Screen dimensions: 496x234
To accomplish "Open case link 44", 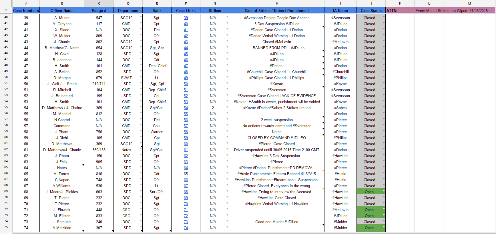I will (x=186, y=48).
